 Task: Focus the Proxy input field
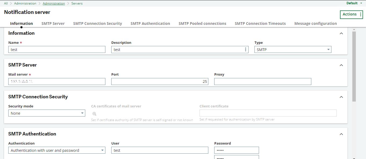coord(263,82)
